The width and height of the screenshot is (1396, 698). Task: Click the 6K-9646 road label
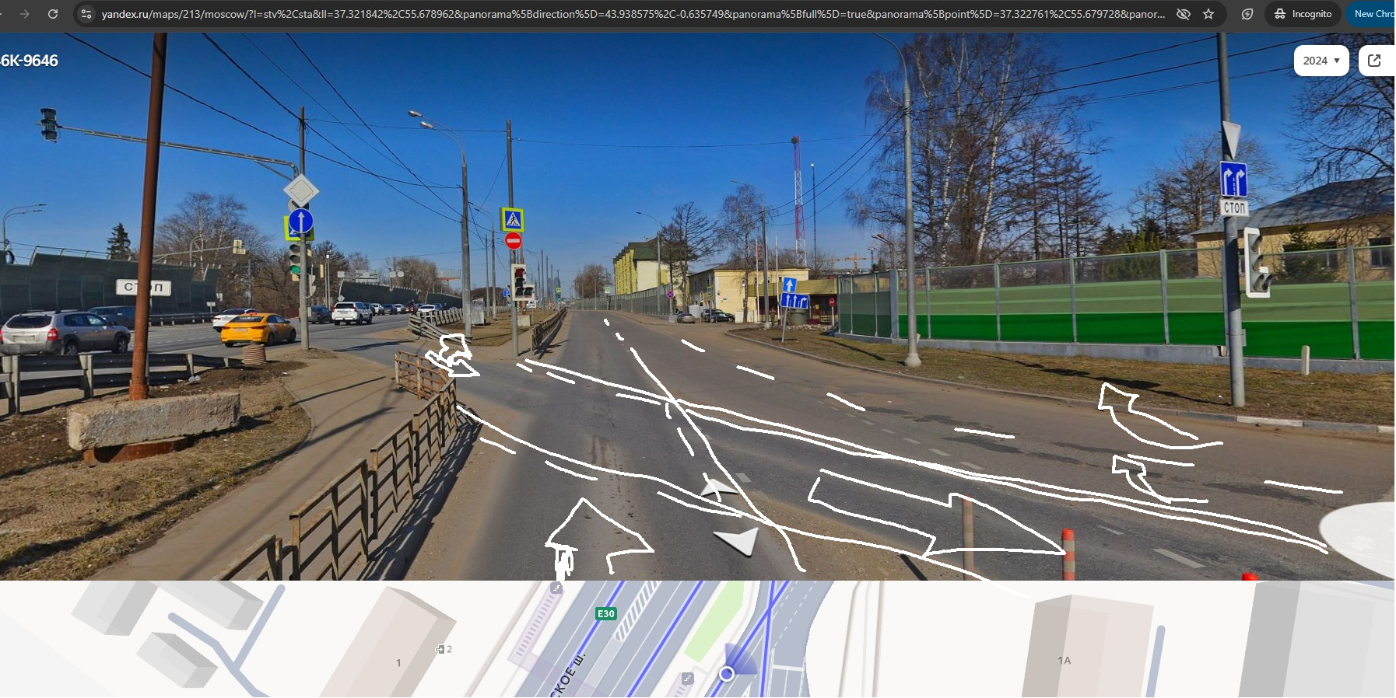(x=29, y=61)
